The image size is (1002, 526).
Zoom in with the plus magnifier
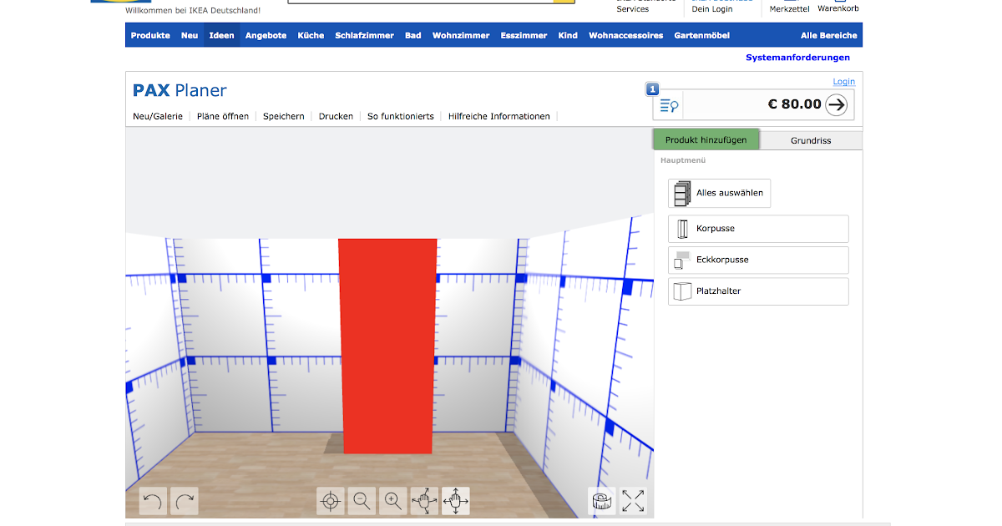click(392, 502)
